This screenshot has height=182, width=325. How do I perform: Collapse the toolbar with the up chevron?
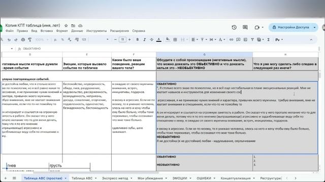(x=311, y=39)
